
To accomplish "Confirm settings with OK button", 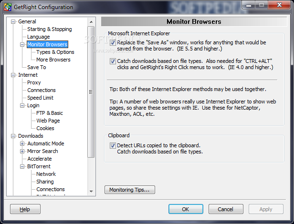I will [x=186, y=209].
